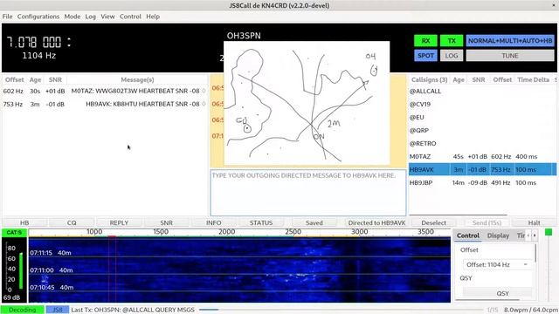This screenshot has height=314, width=559.
Task: Select the highlighted HB9AVK callsign row
Action: point(482,169)
